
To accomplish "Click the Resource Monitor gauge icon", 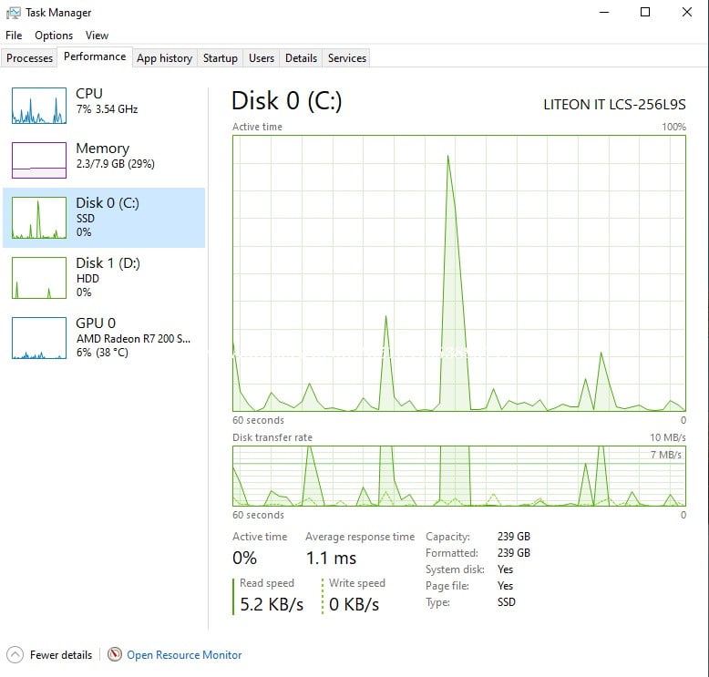I will 115,654.
